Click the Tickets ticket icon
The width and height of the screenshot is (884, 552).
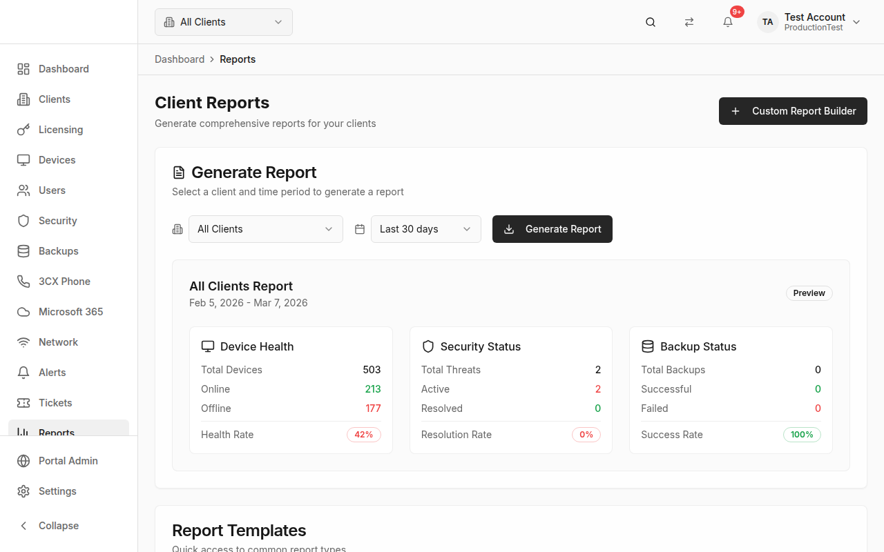tap(23, 403)
